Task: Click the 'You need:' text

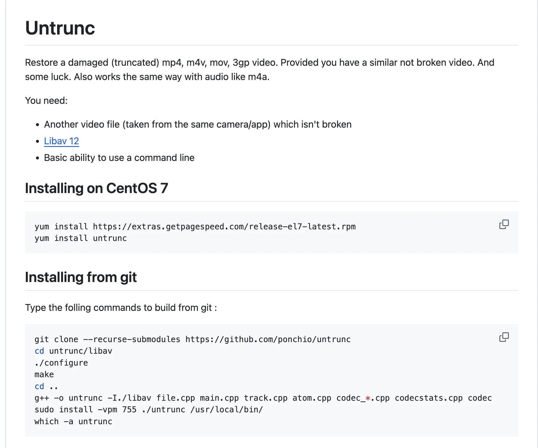Action: (46, 101)
